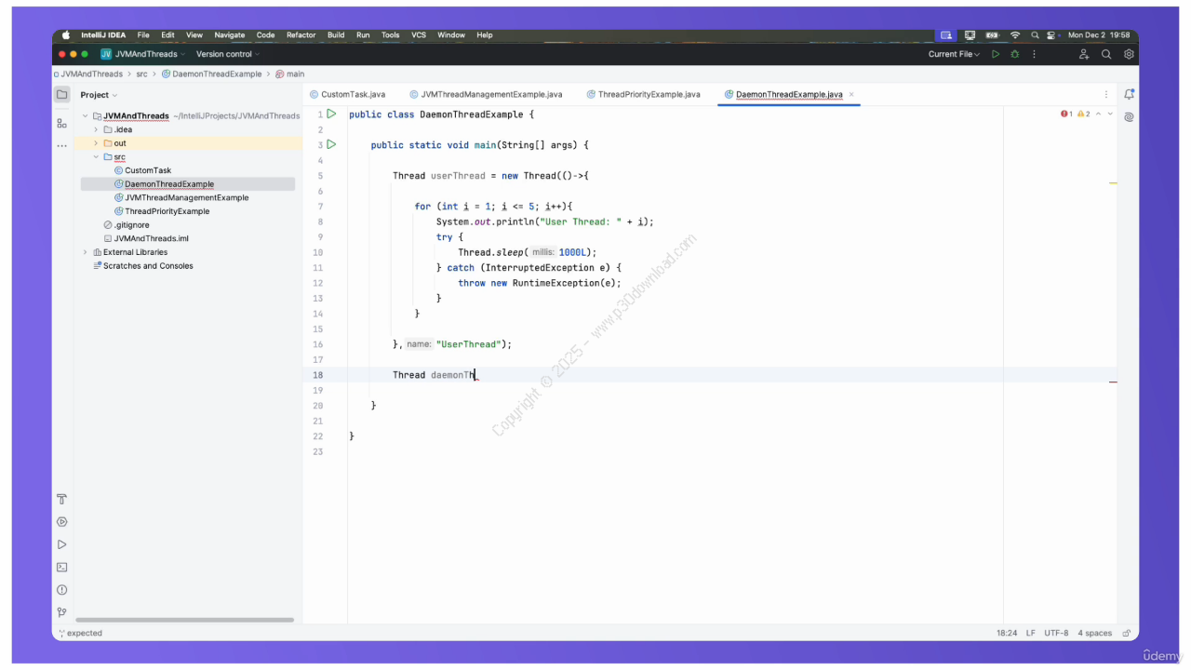
Task: Collapse the JVMAndThreads root folder
Action: (86, 116)
